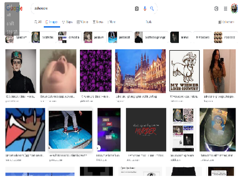Filter by the aesthetic suggestion chip

[x=44, y=37]
